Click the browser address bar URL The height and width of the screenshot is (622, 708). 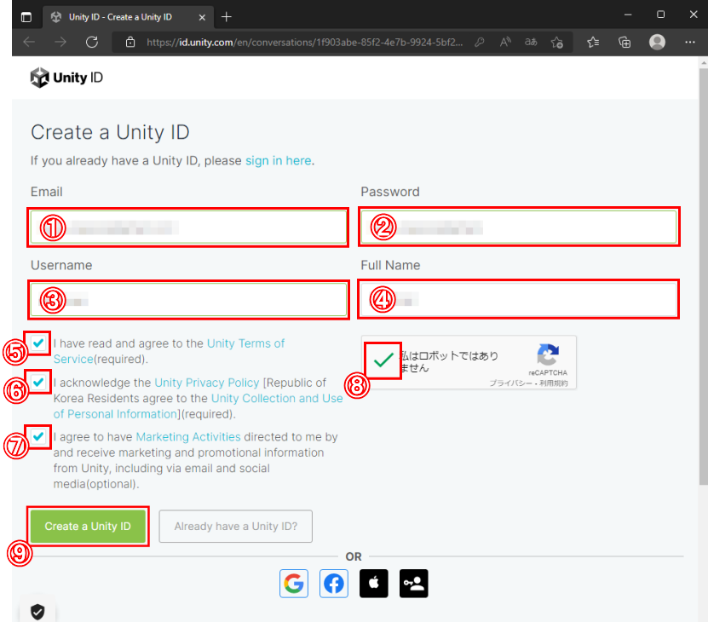click(305, 43)
